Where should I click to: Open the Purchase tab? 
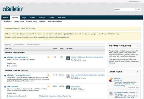[62, 17]
